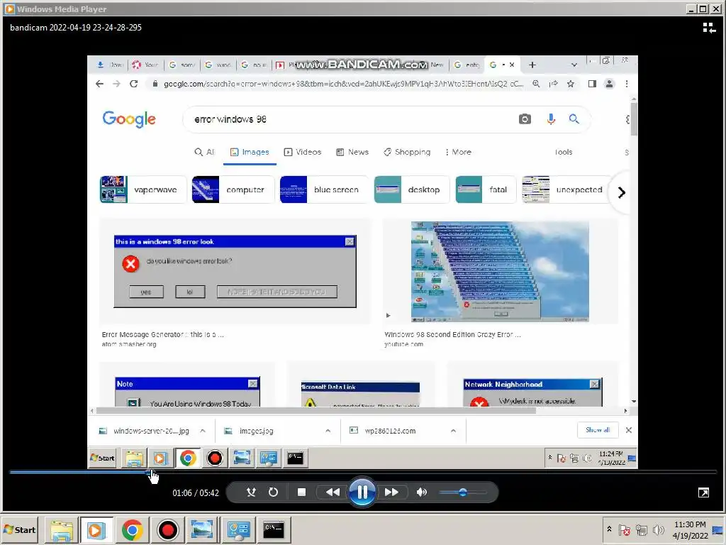
Task: Click Chrome back arrow in video
Action: coord(99,84)
